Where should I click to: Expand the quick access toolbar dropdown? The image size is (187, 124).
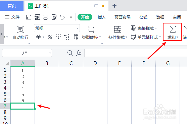(x=71, y=17)
